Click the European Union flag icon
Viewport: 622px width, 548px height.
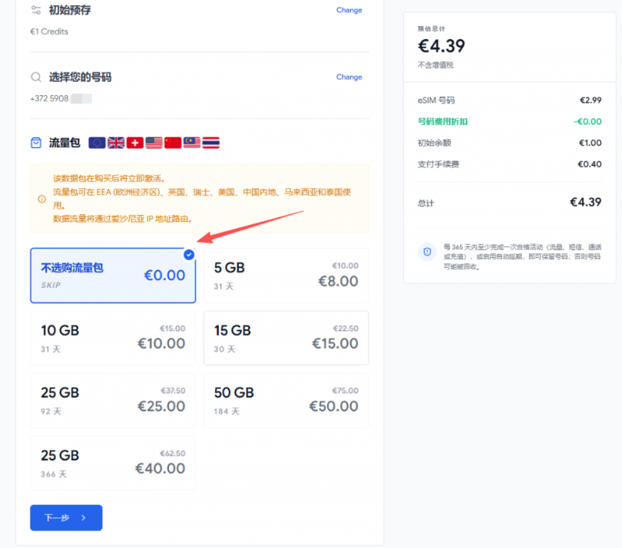tap(97, 143)
